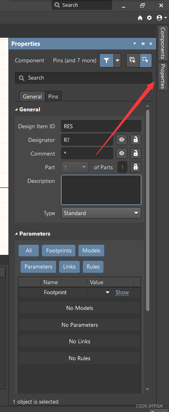Open the Components side tab

[163, 43]
